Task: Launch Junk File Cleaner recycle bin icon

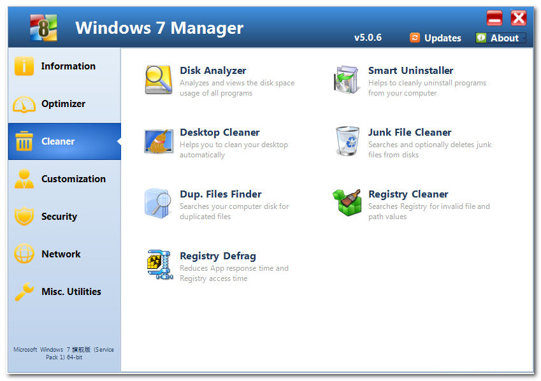Action: click(347, 141)
